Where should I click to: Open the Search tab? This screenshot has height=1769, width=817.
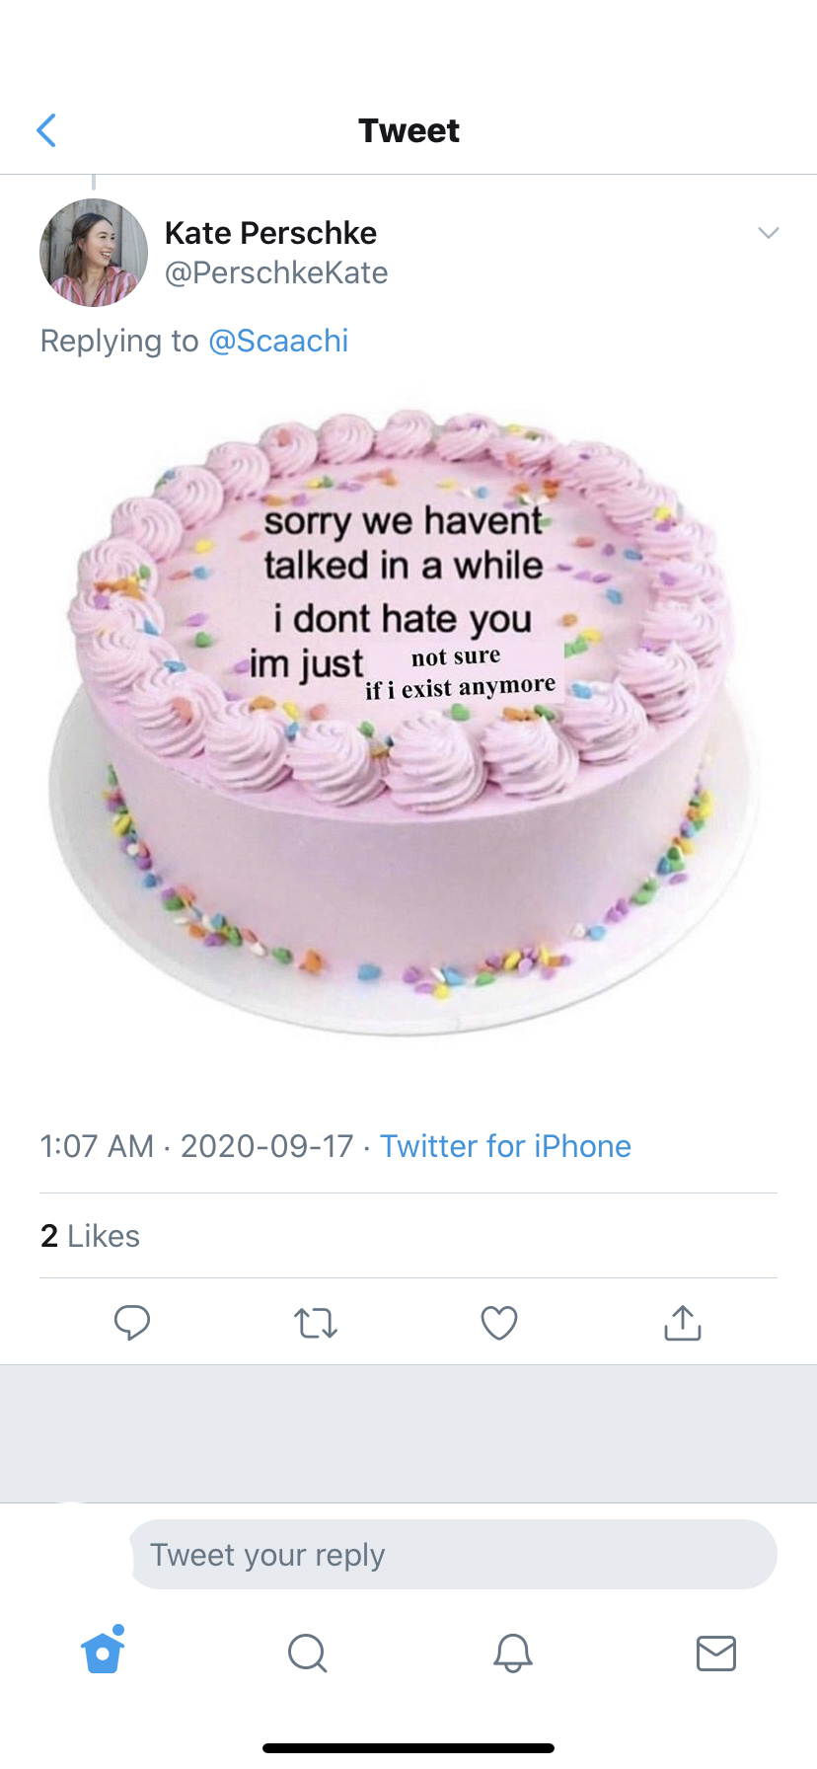click(307, 1653)
